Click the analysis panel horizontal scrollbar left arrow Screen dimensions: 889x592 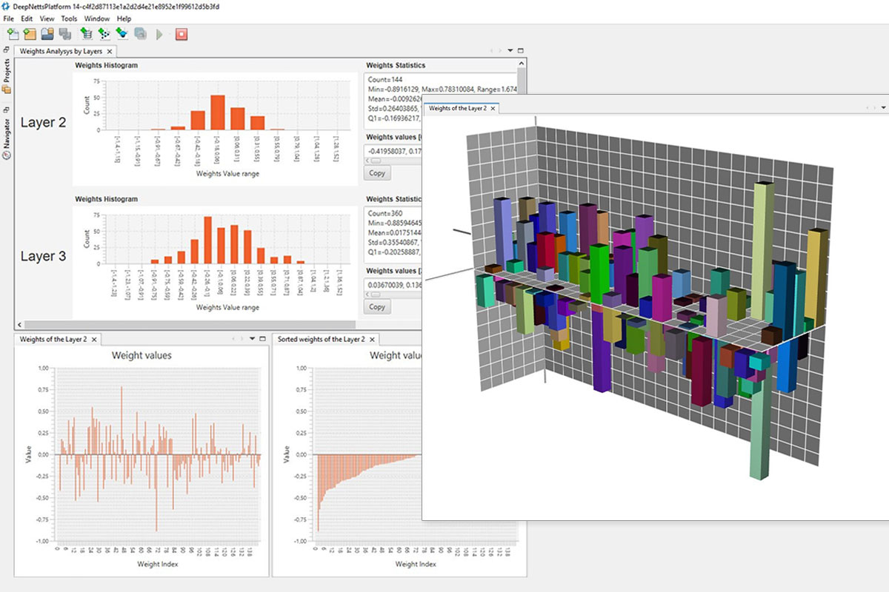tap(19, 325)
